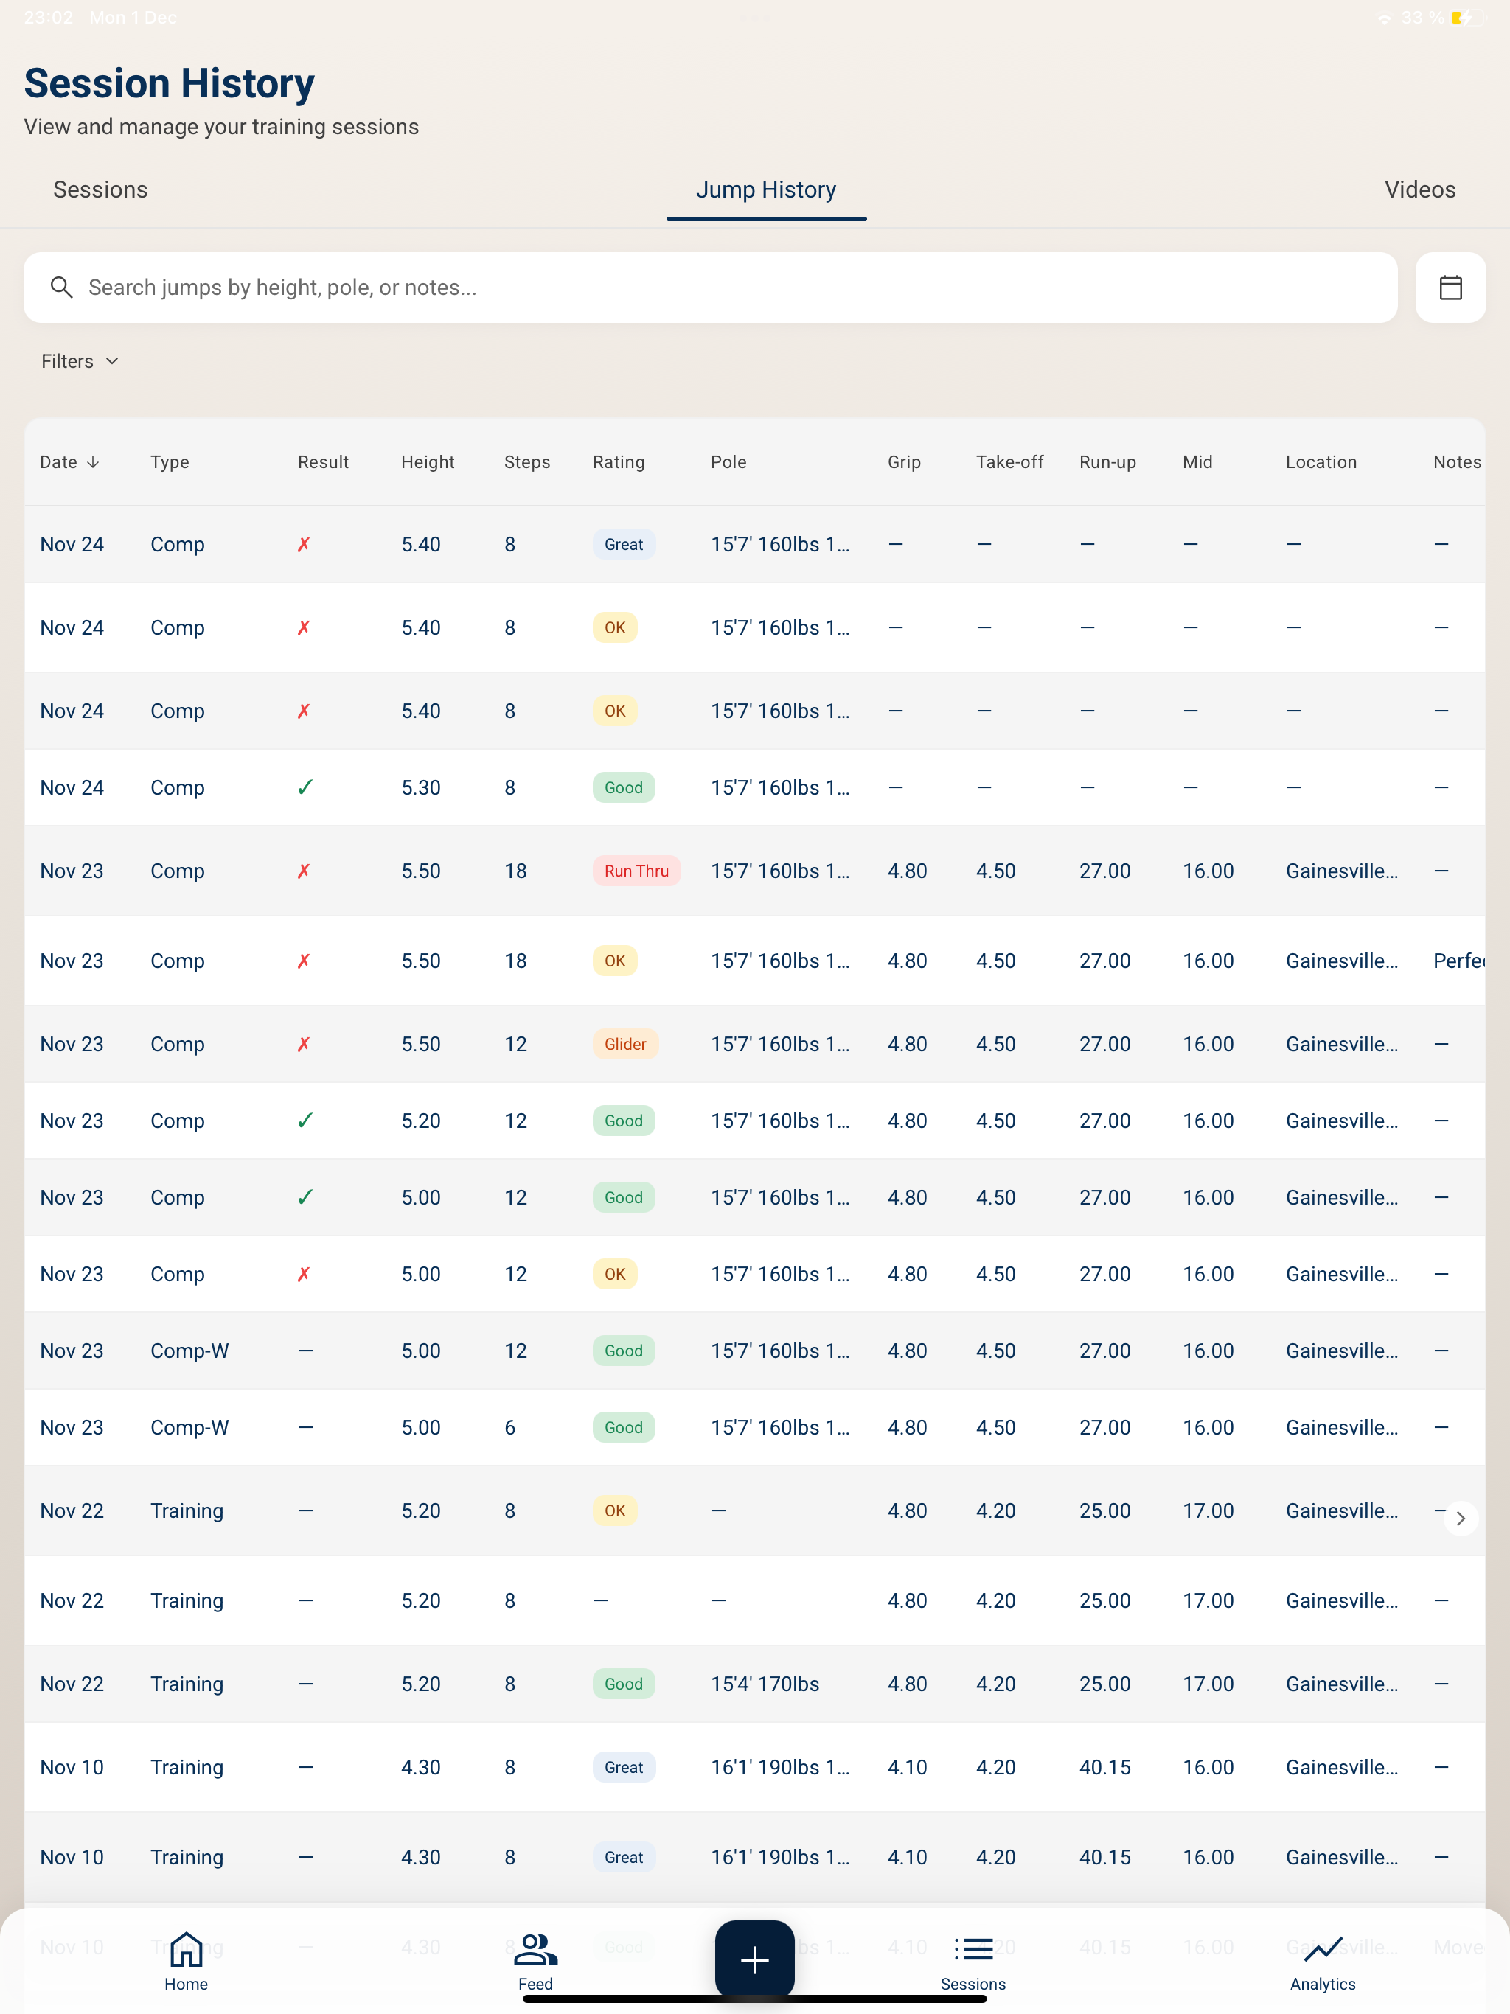1510x2014 pixels.
Task: Click the clock time in status bar
Action: pos(48,17)
